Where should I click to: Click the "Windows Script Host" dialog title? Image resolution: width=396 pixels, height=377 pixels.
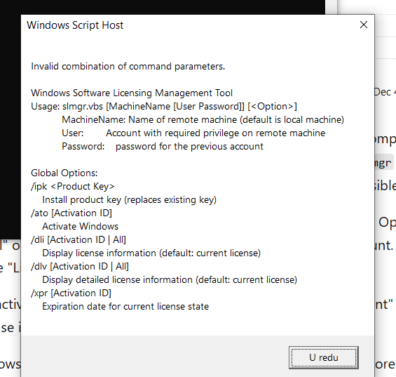[x=75, y=25]
